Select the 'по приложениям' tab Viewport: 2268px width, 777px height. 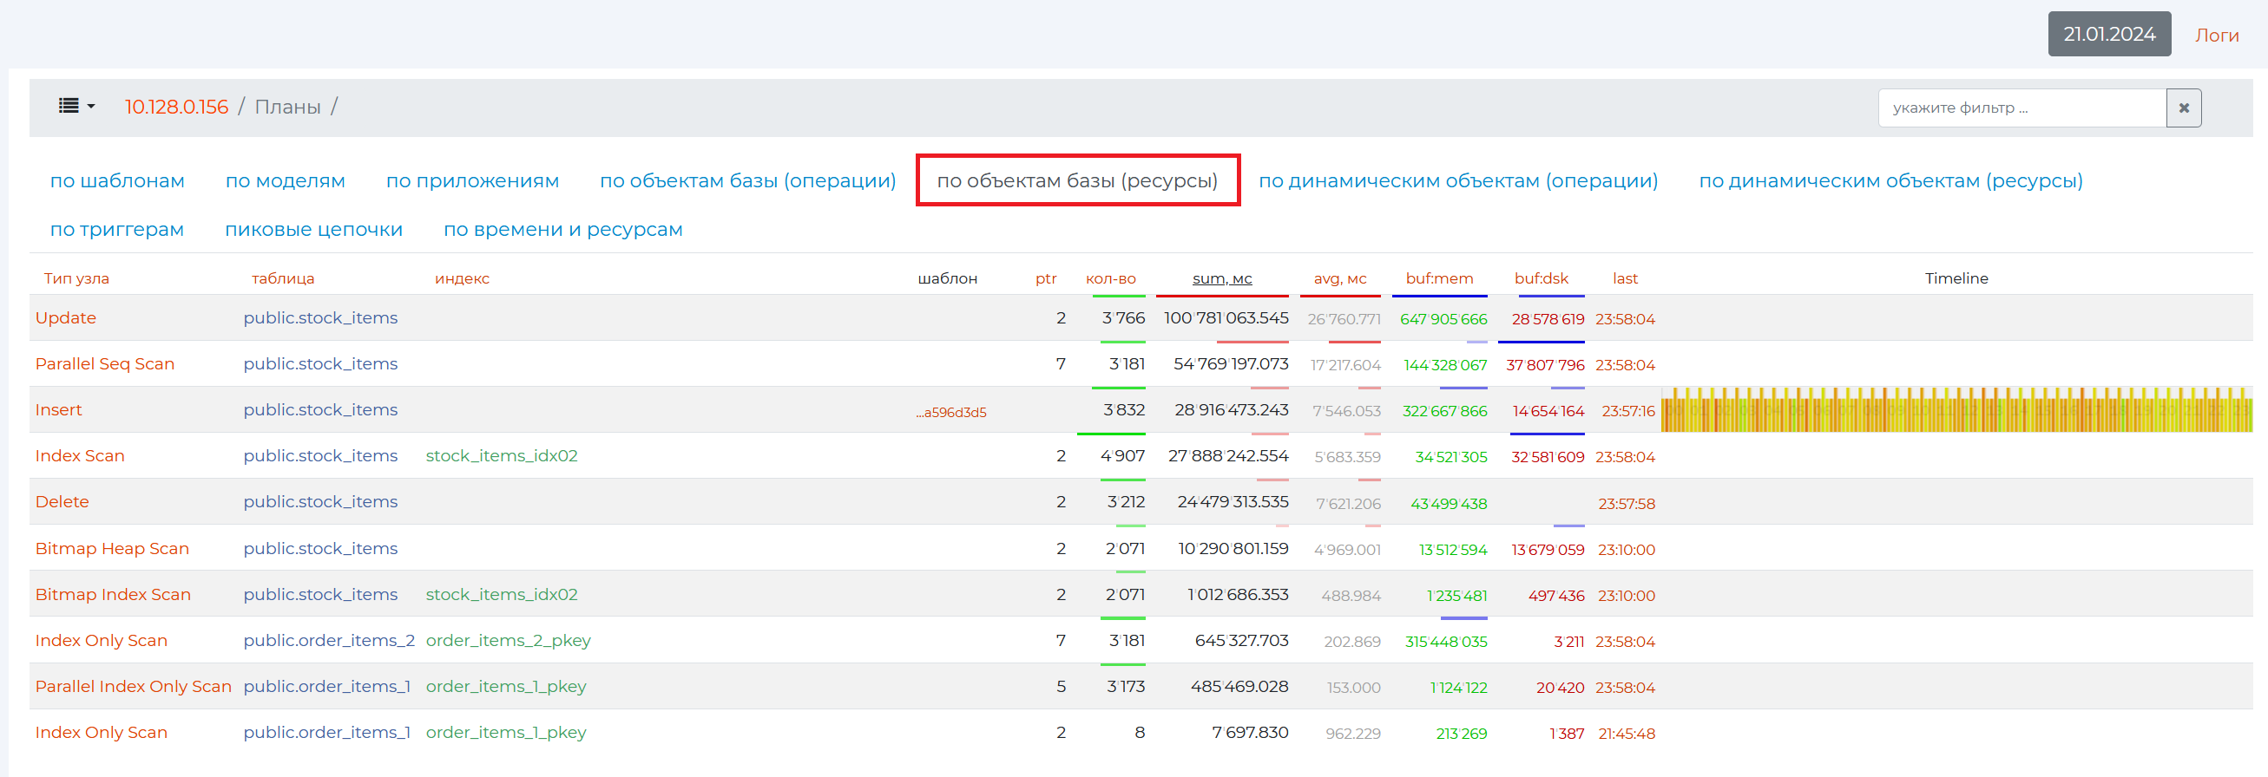pyautogui.click(x=472, y=180)
